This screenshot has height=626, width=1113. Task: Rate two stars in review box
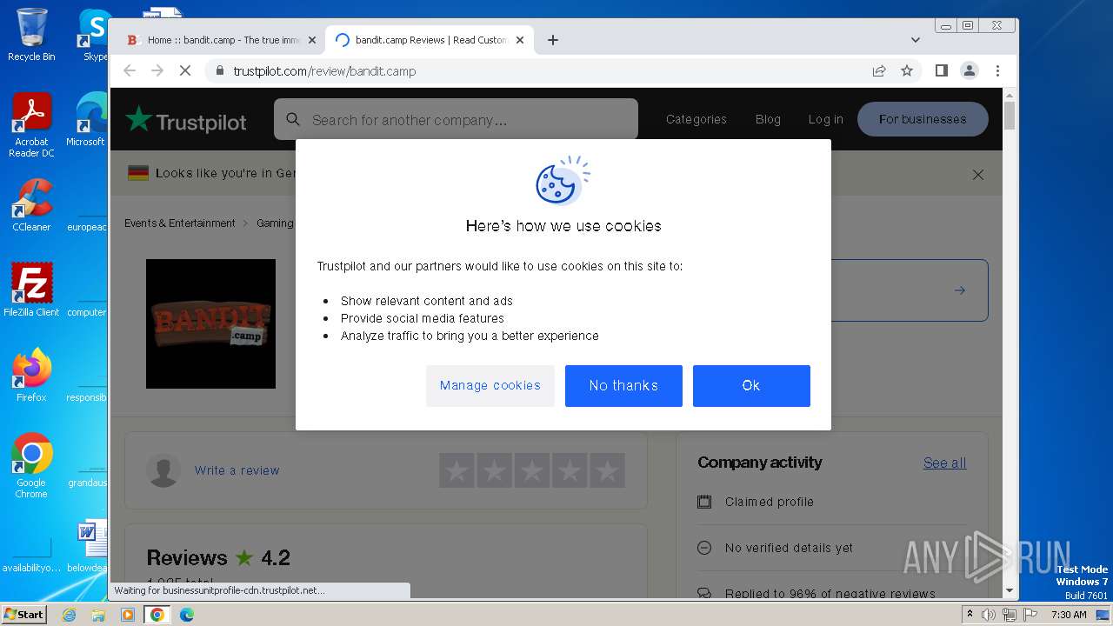pos(494,470)
